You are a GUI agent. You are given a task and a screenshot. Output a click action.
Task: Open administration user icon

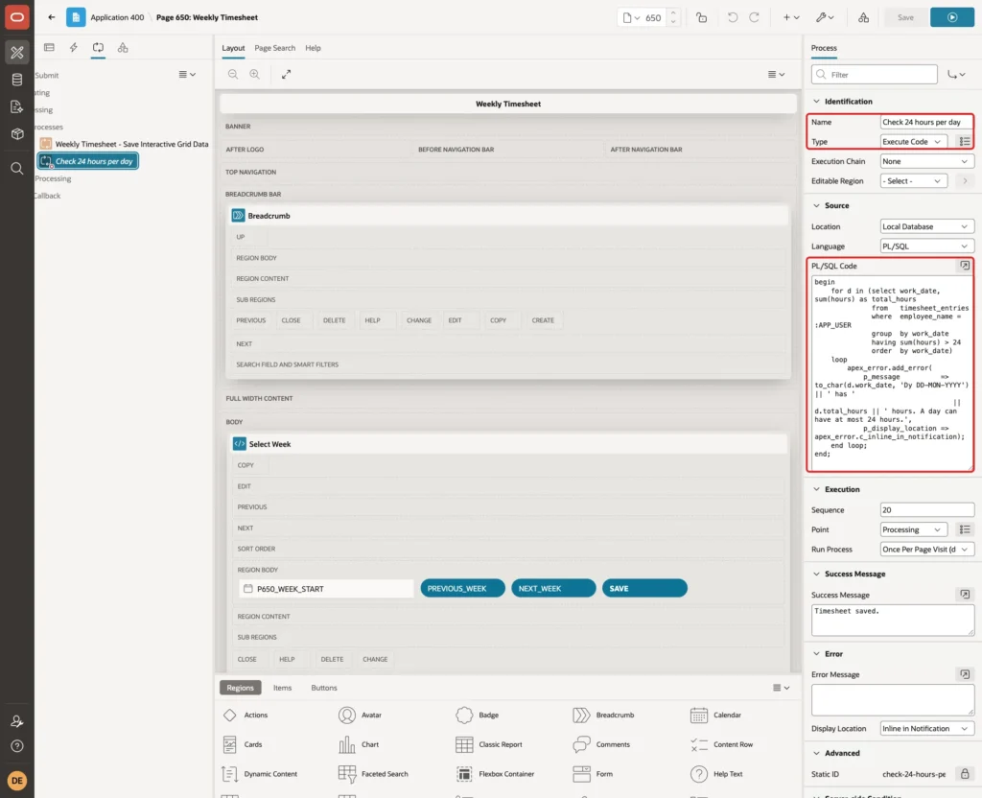(17, 721)
